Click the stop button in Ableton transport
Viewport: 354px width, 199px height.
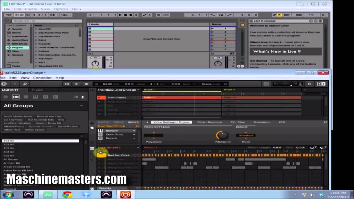(x=125, y=15)
